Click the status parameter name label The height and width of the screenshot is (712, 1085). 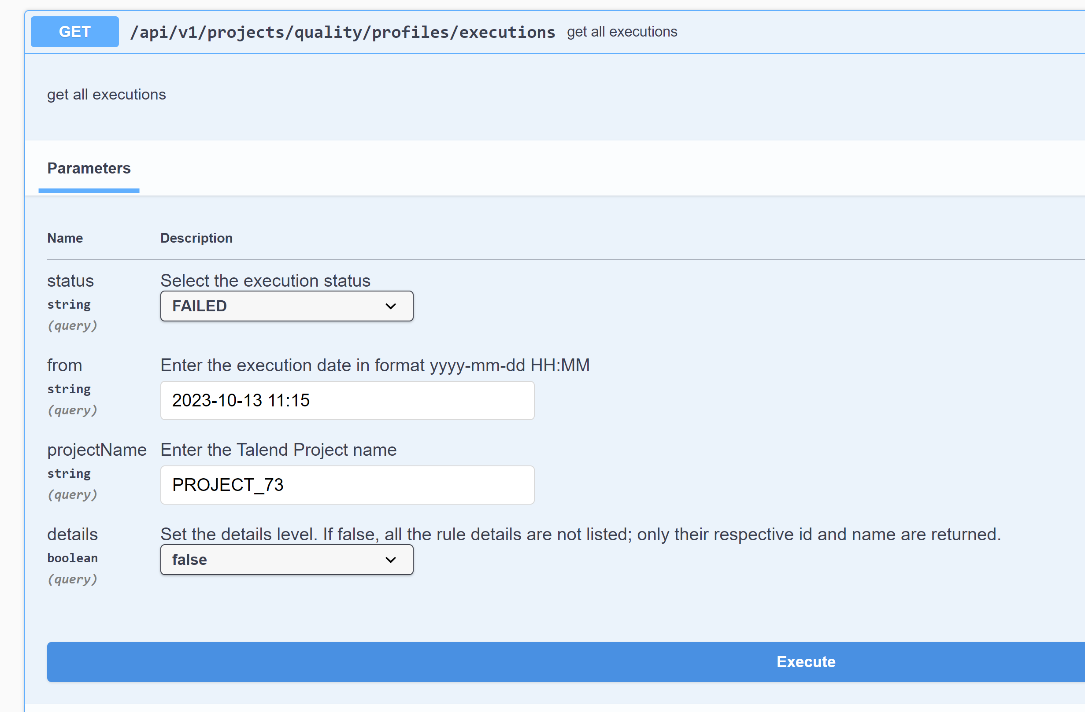click(70, 280)
